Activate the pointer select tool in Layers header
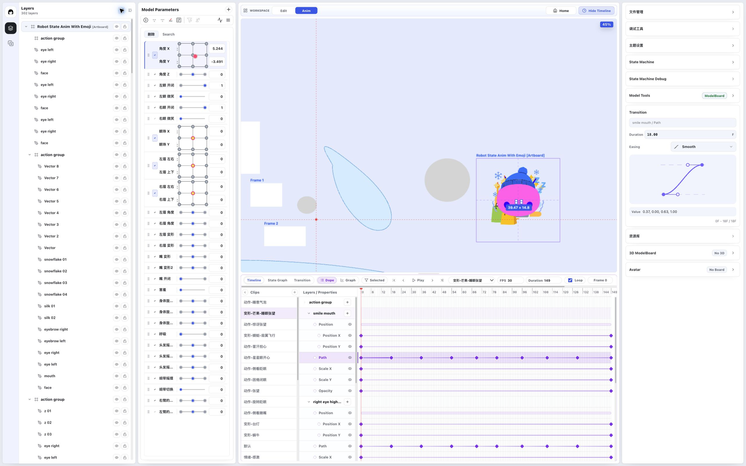The height and width of the screenshot is (466, 746). [x=122, y=10]
